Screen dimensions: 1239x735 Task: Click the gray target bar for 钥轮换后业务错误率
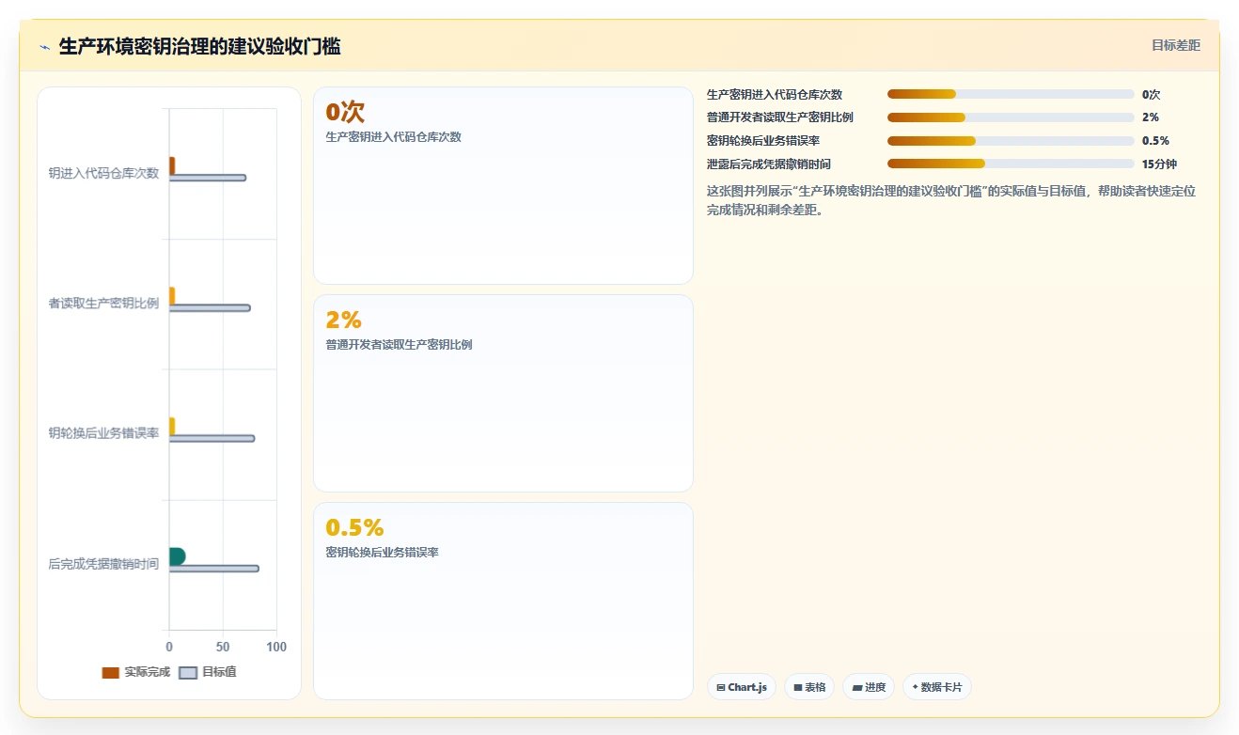click(212, 438)
